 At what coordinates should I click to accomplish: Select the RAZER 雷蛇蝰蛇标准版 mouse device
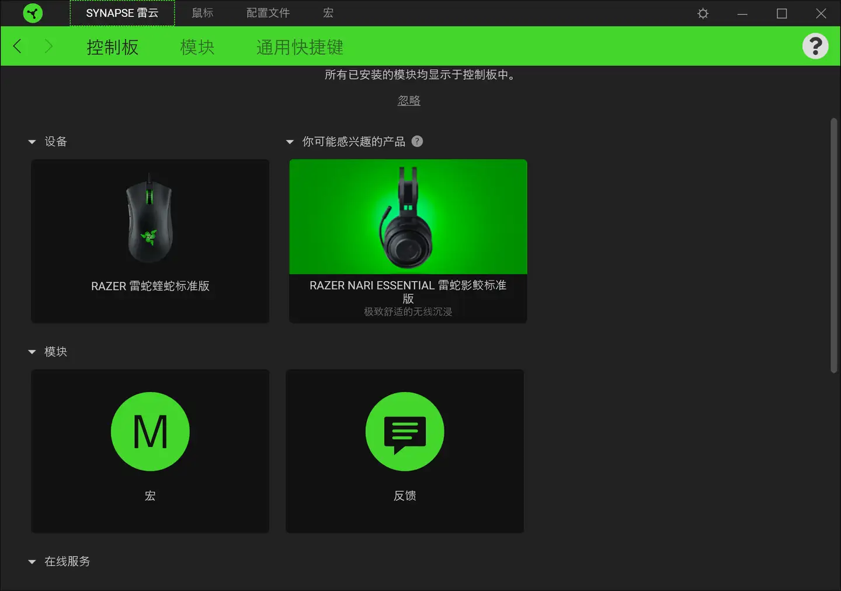[150, 241]
